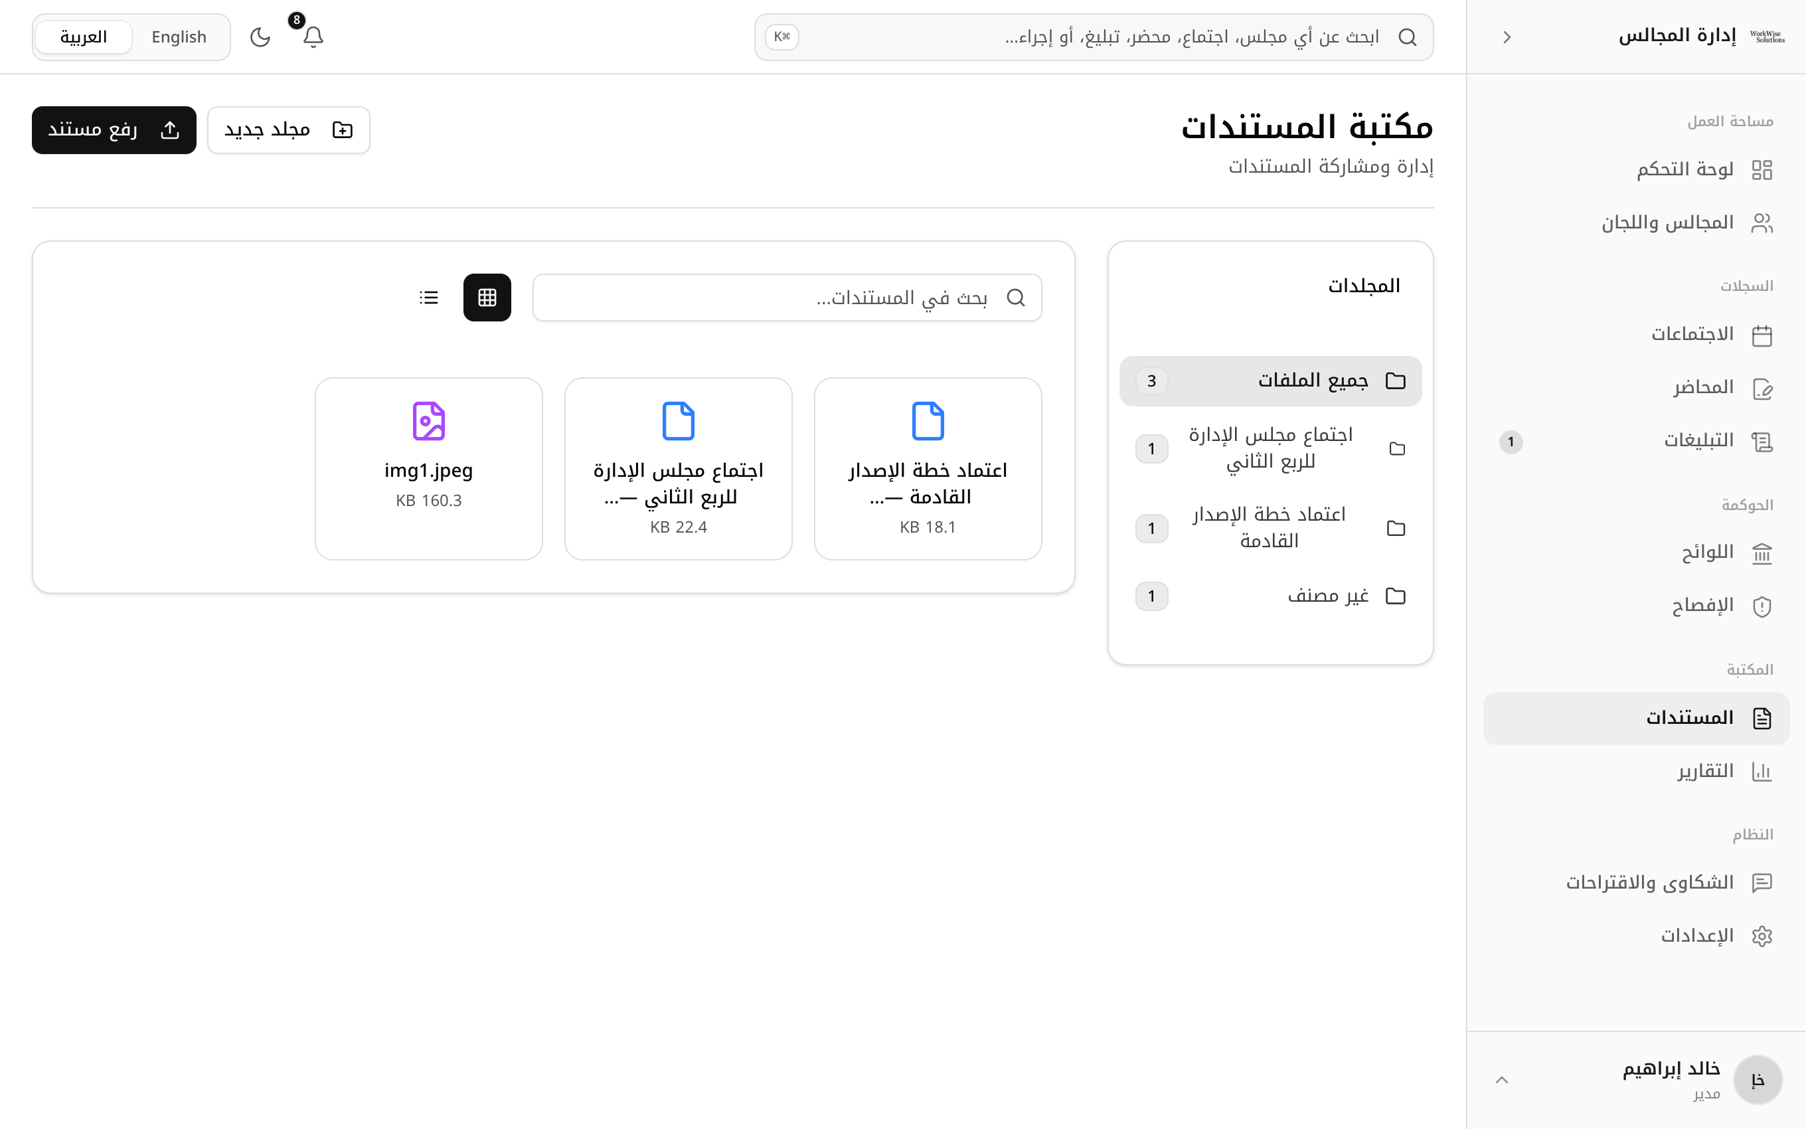This screenshot has height=1129, width=1806.
Task: Open الإعدادات gear icon
Action: click(x=1762, y=936)
